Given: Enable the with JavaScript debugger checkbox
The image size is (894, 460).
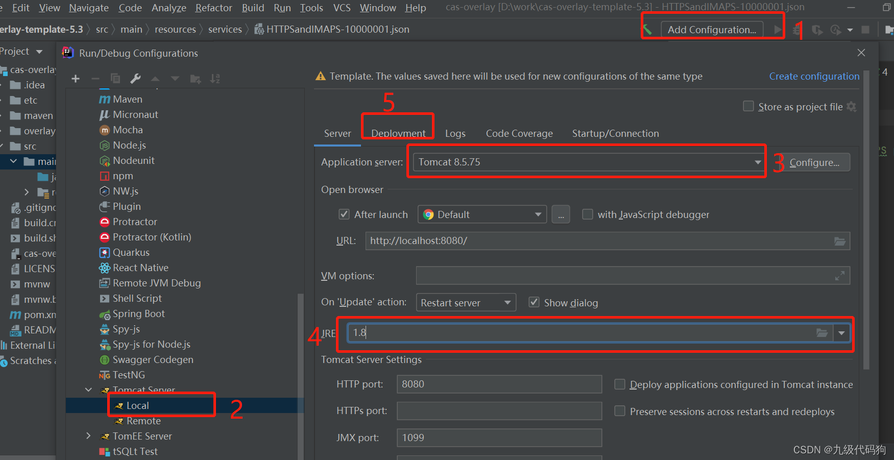Looking at the screenshot, I should 587,214.
